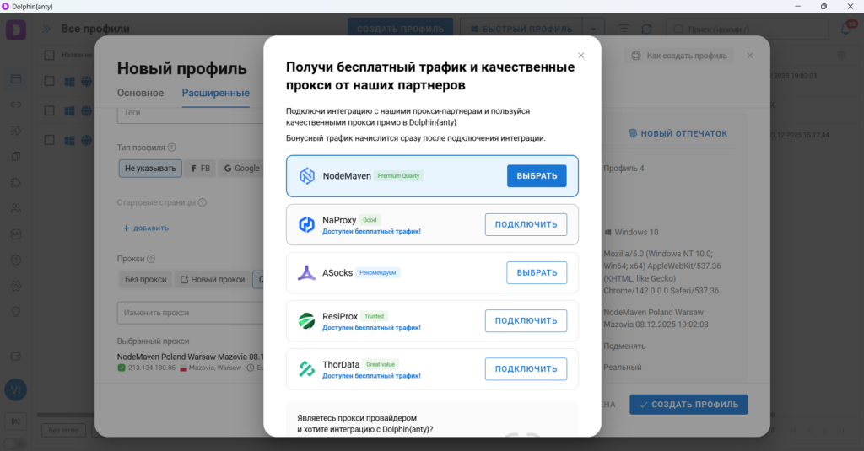Screen dimensions: 864x451
Task: Expand the БЫСТРЫЙ ПРОФИЛЬ dropdown arrow
Action: click(593, 29)
